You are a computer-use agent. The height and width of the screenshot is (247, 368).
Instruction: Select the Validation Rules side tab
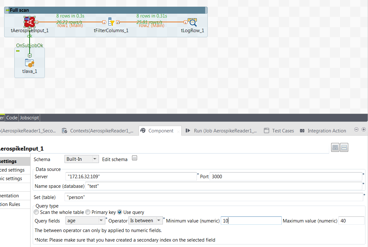pyautogui.click(x=15, y=204)
